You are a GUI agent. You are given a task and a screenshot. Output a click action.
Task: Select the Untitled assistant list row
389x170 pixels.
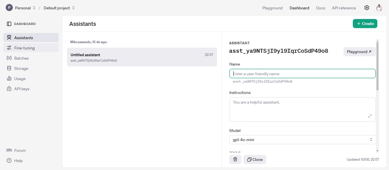click(x=142, y=57)
